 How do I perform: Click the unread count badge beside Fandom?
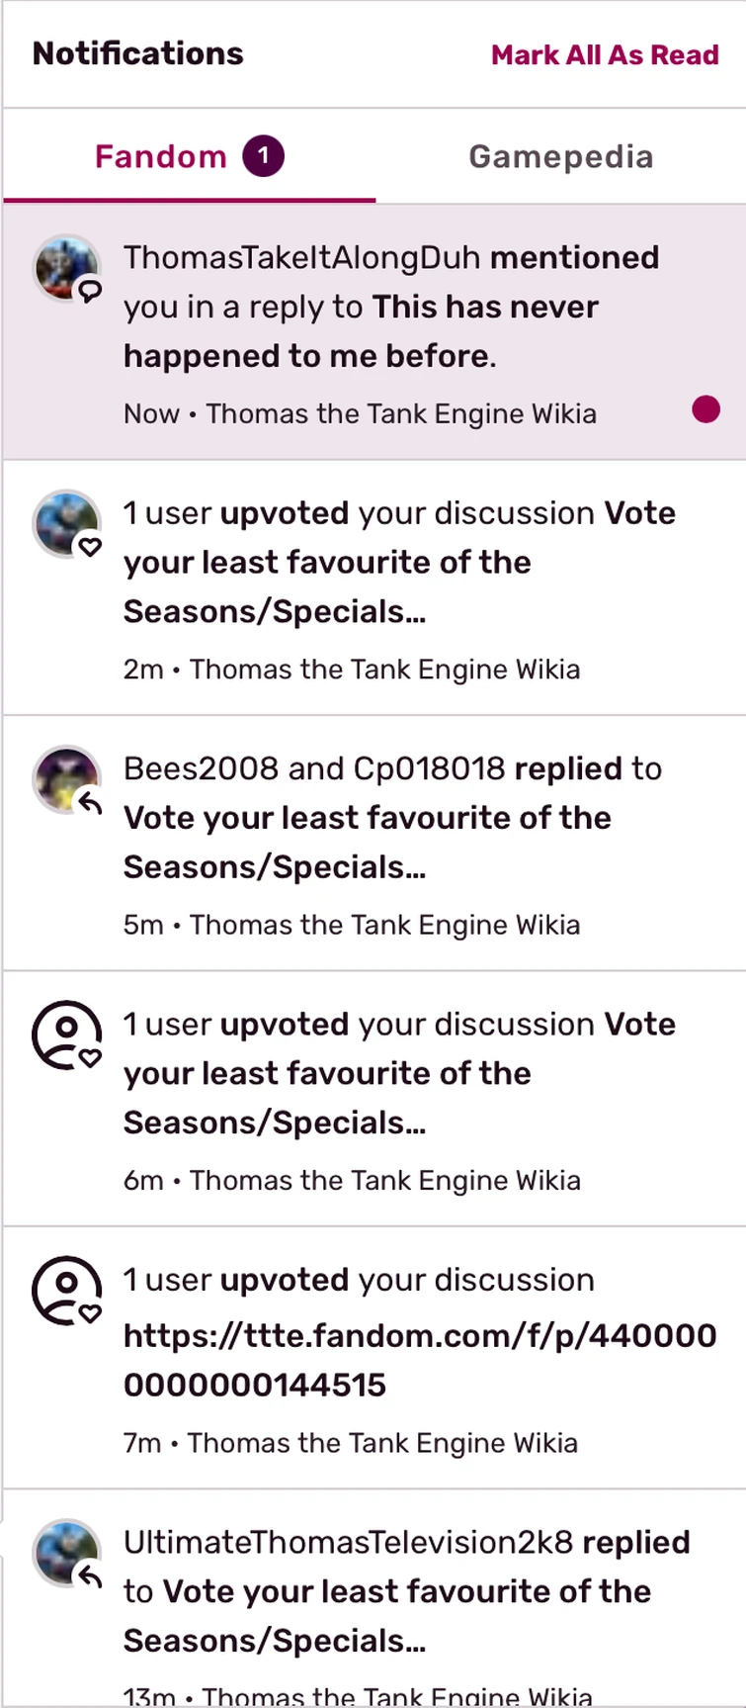tap(264, 156)
